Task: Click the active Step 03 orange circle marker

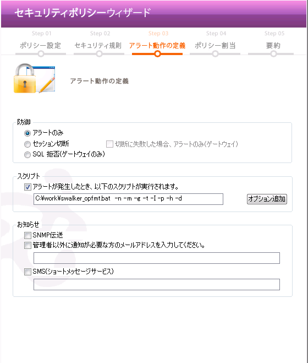Action: [157, 54]
